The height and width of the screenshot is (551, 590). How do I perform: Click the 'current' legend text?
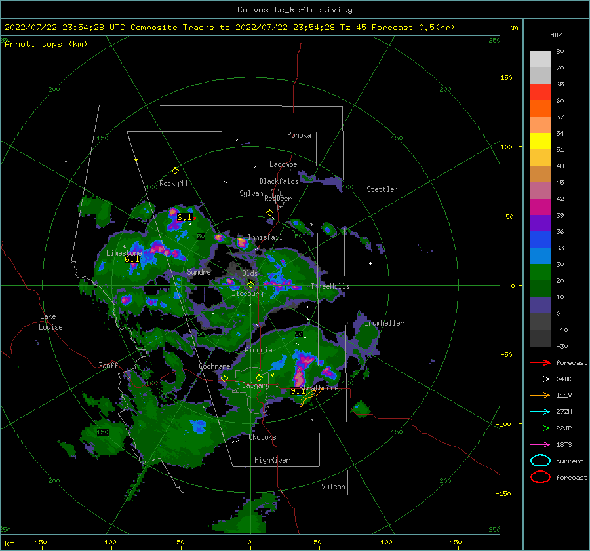[x=570, y=461]
